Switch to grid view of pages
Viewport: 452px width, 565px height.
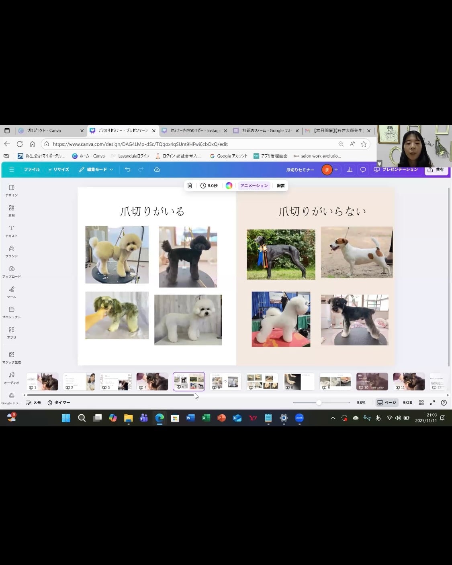(421, 402)
